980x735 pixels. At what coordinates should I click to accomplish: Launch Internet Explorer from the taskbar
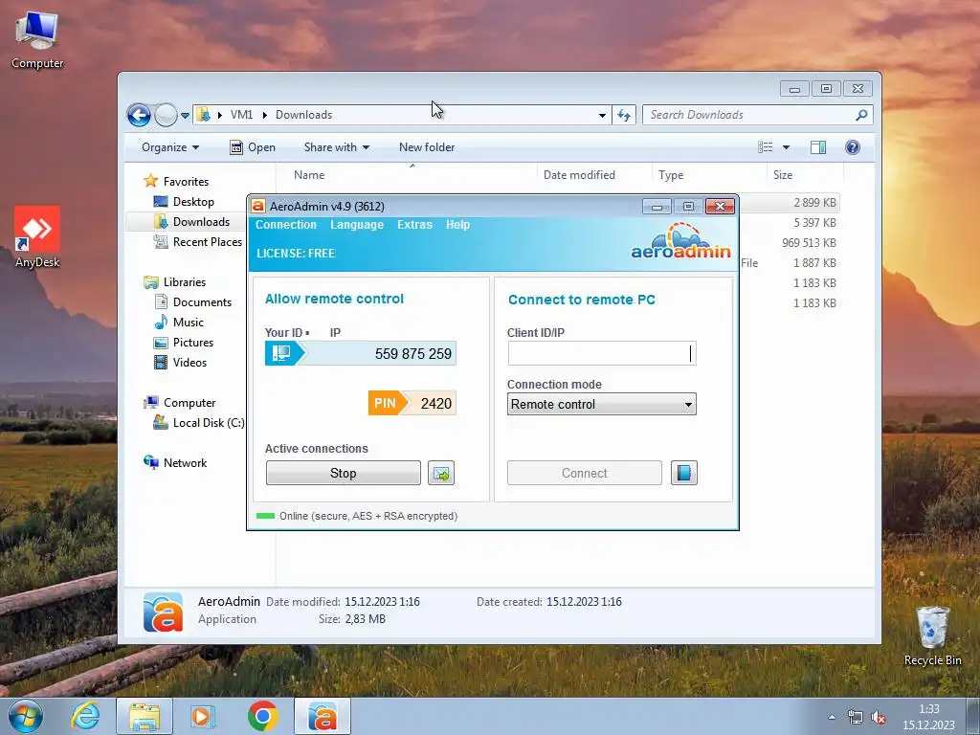pos(85,716)
